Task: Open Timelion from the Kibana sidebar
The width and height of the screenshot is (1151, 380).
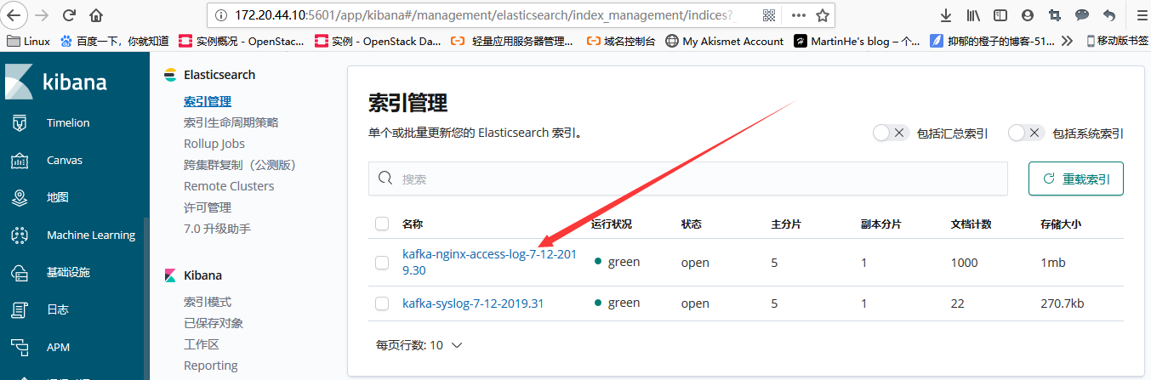Action: pos(19,122)
